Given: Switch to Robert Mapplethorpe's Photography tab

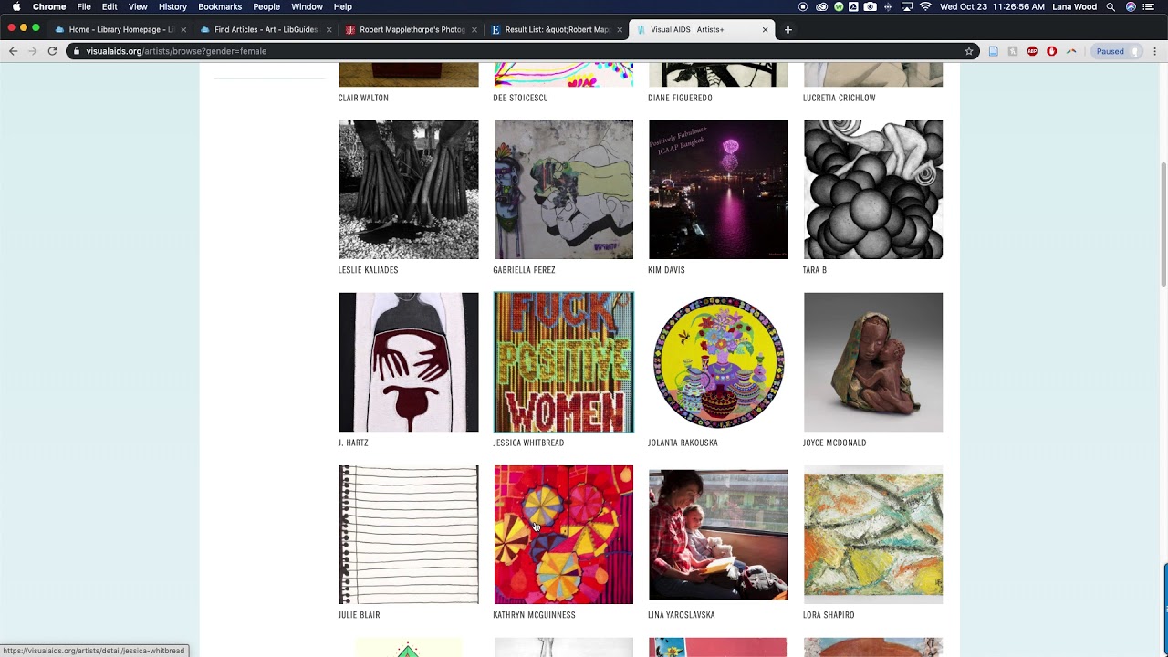Looking at the screenshot, I should 411,29.
